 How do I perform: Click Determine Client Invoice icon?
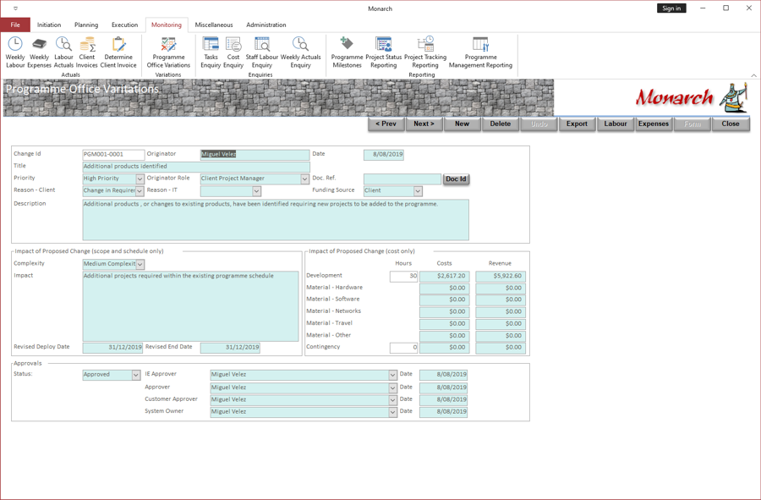118,52
